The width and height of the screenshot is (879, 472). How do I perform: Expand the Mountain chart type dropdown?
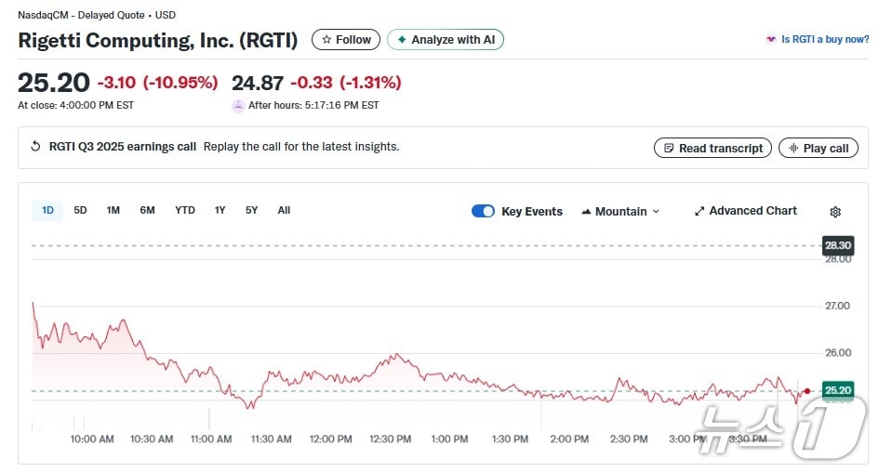click(619, 211)
